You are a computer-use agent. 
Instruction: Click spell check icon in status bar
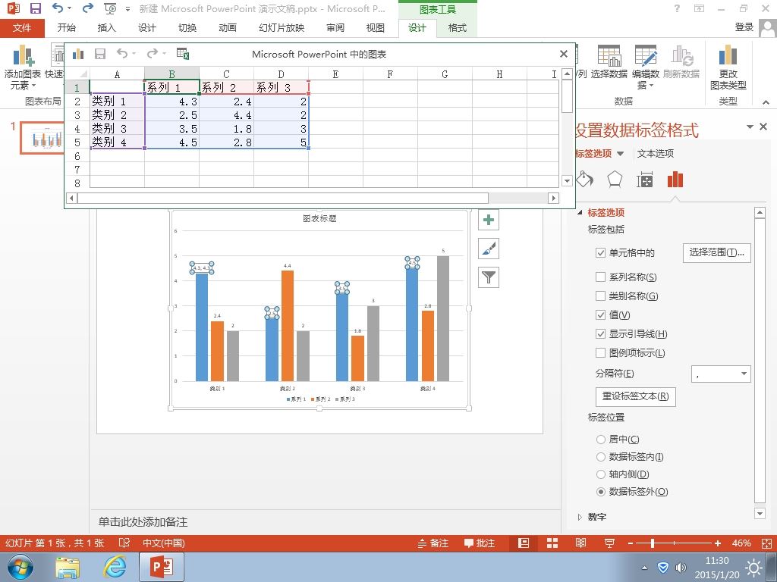(124, 543)
